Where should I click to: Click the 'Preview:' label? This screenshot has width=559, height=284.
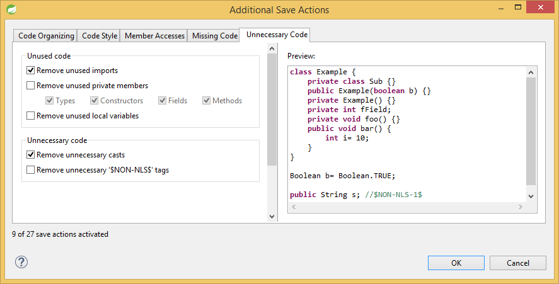pyautogui.click(x=301, y=56)
